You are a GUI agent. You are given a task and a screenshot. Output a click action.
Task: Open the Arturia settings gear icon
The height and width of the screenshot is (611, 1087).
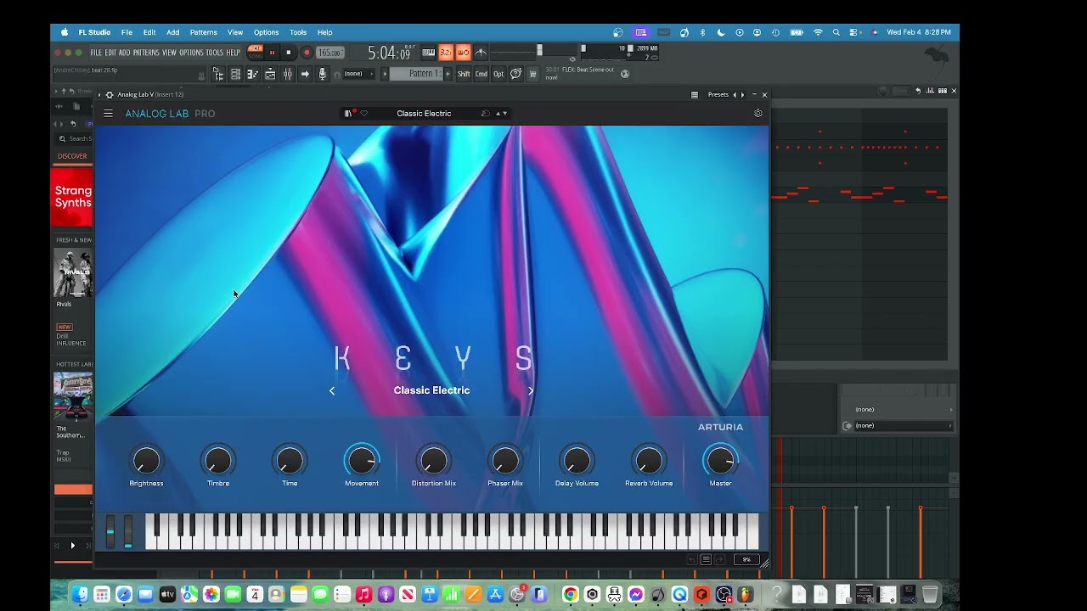758,113
